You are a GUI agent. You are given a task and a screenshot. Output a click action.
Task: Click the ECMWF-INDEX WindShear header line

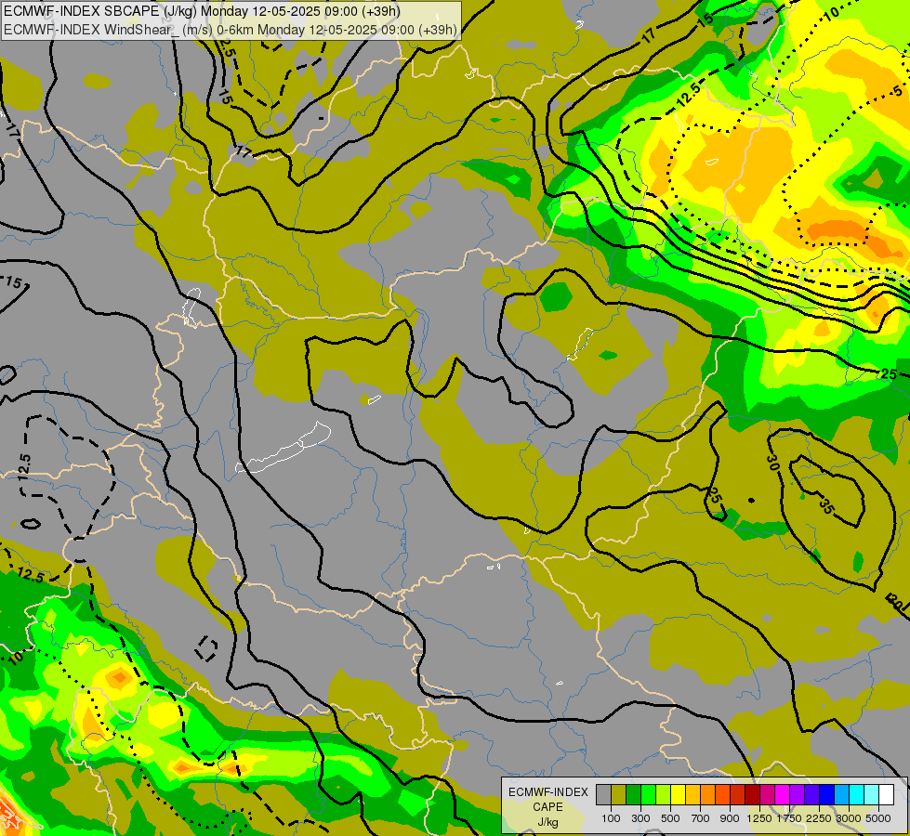tap(231, 30)
